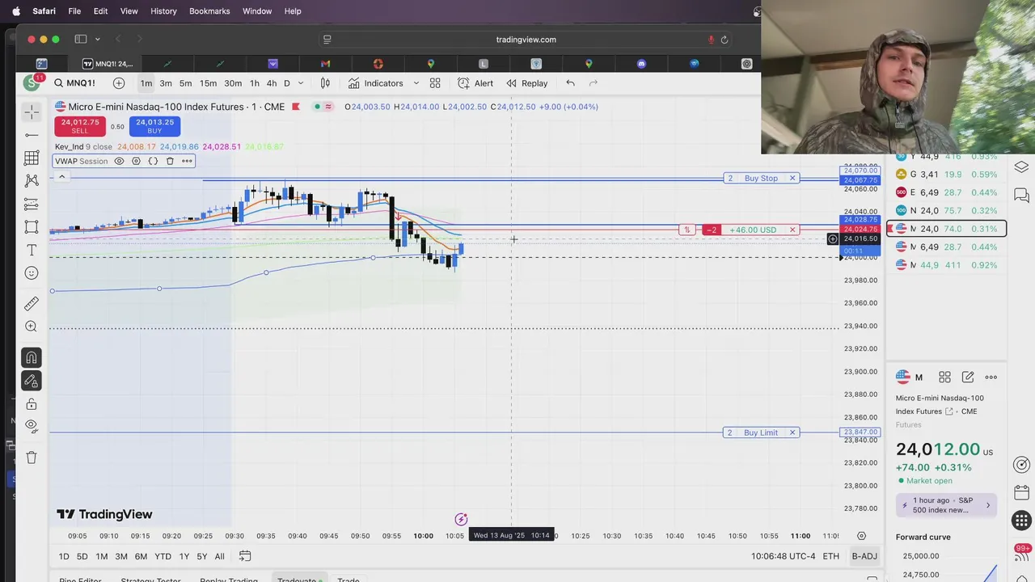This screenshot has height=582, width=1035.
Task: Redo the chart action
Action: [x=594, y=83]
